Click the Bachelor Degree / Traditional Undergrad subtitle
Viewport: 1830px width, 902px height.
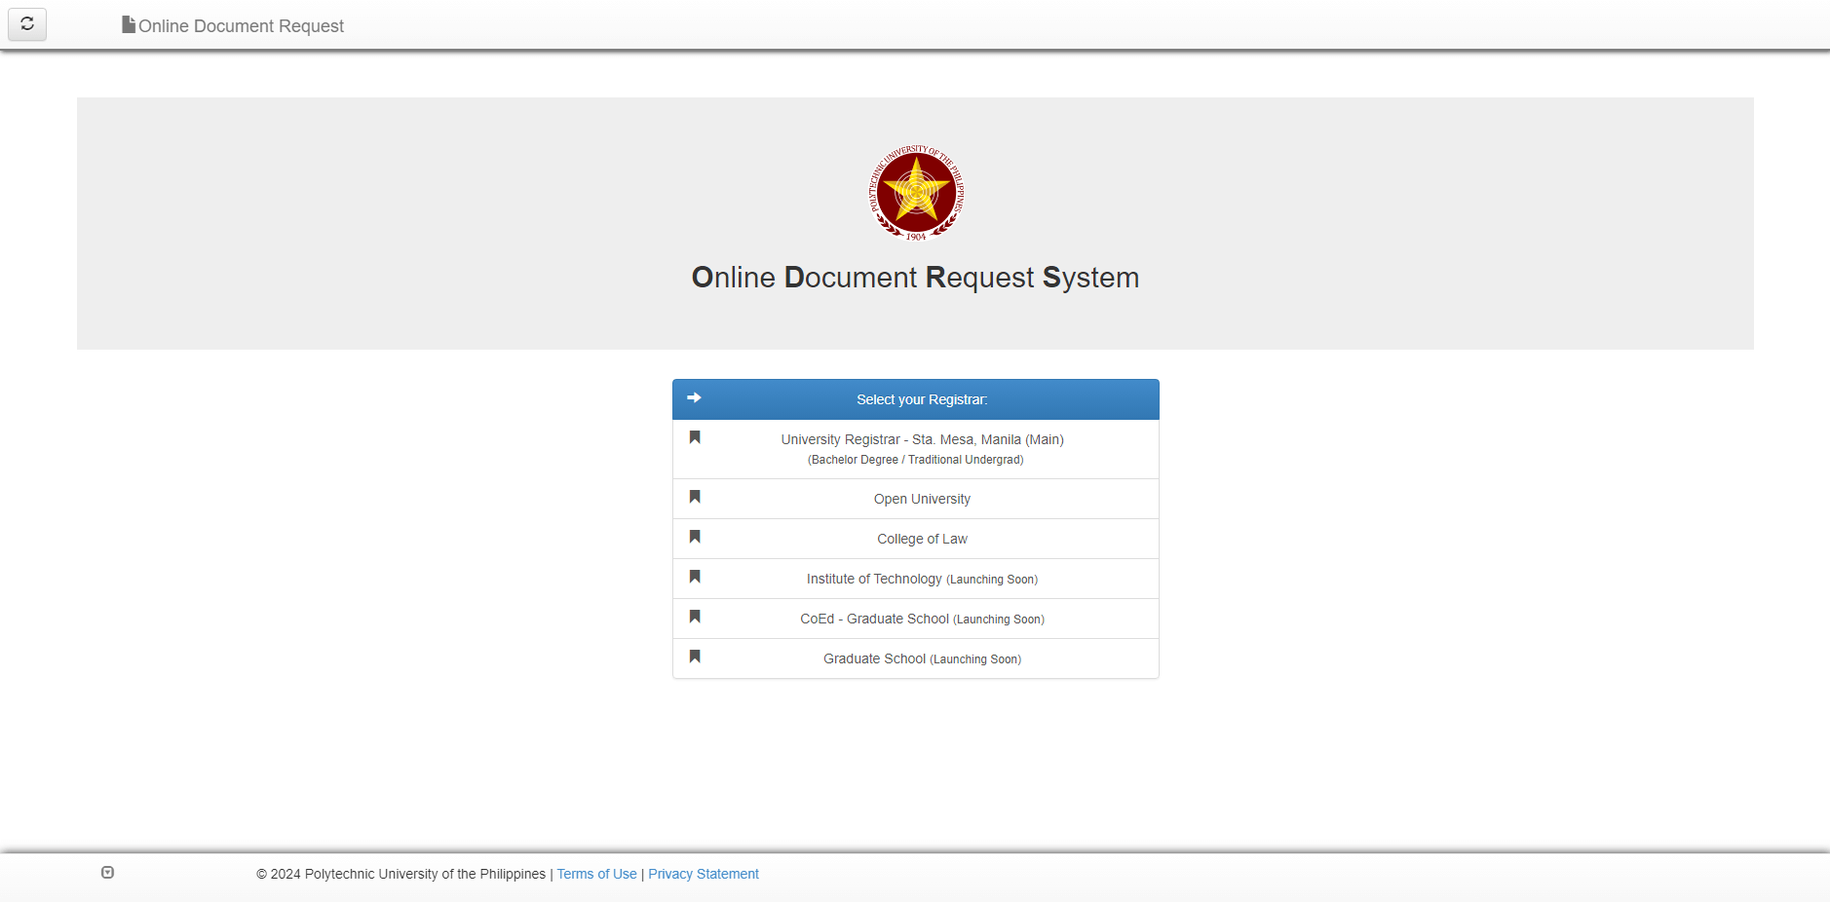click(x=916, y=460)
